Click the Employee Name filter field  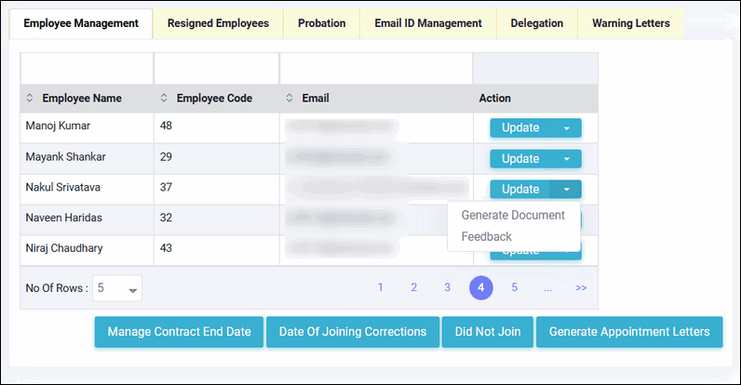coord(86,69)
